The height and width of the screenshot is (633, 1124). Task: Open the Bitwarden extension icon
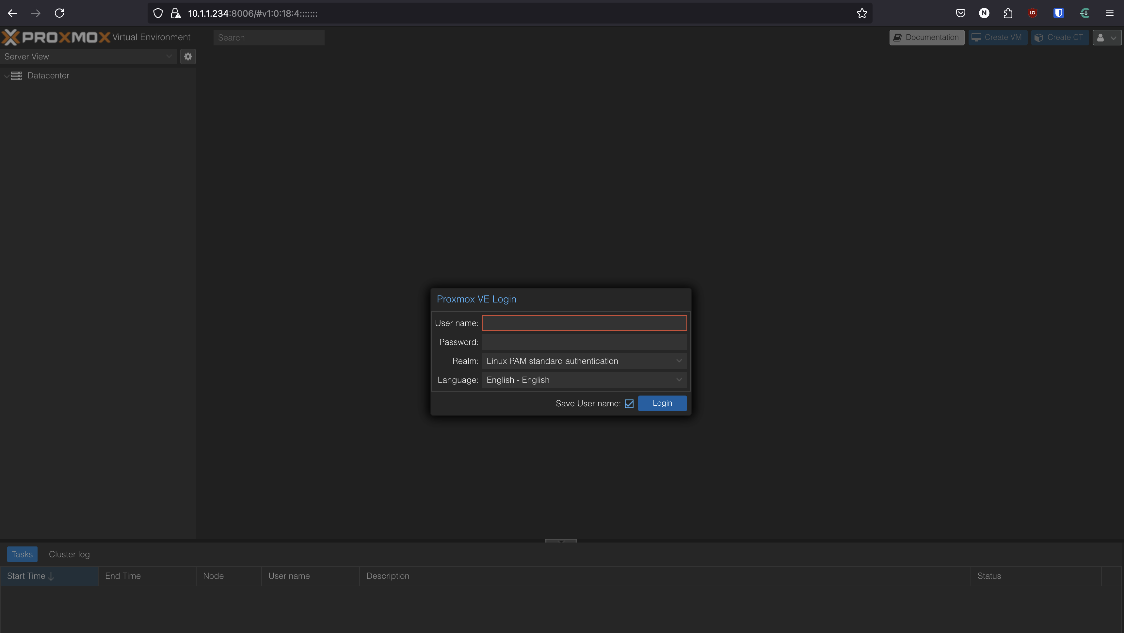[1058, 13]
